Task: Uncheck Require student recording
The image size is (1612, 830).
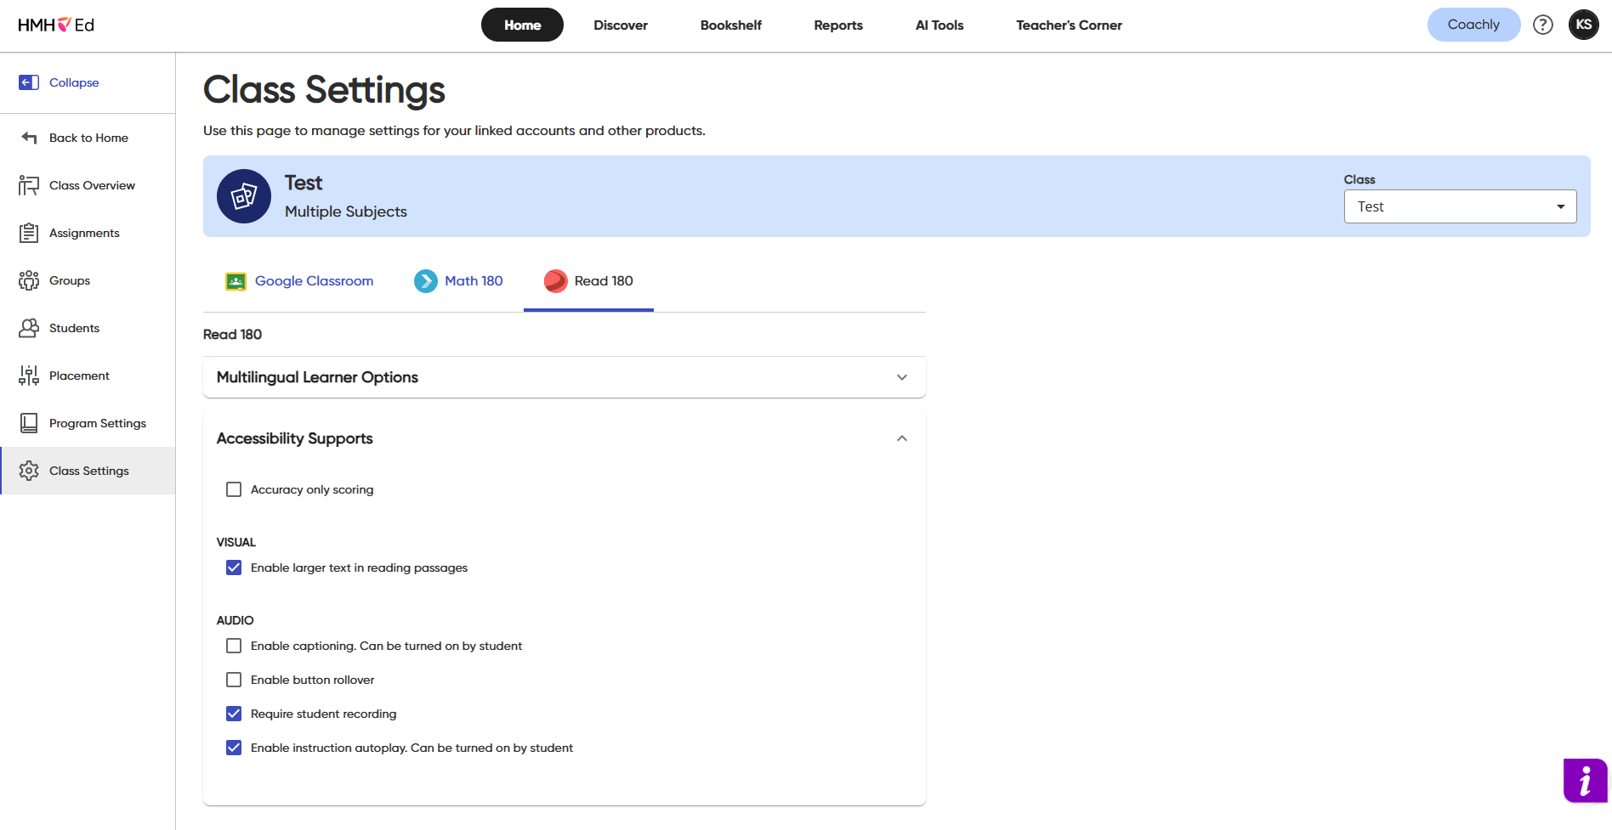Action: (x=234, y=714)
